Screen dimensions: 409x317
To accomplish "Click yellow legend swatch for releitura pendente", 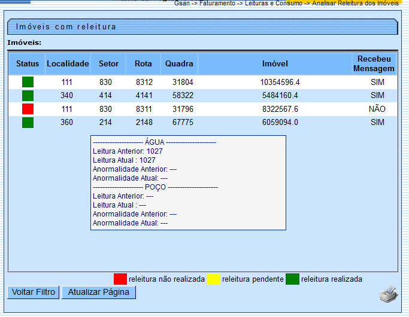I will (213, 279).
